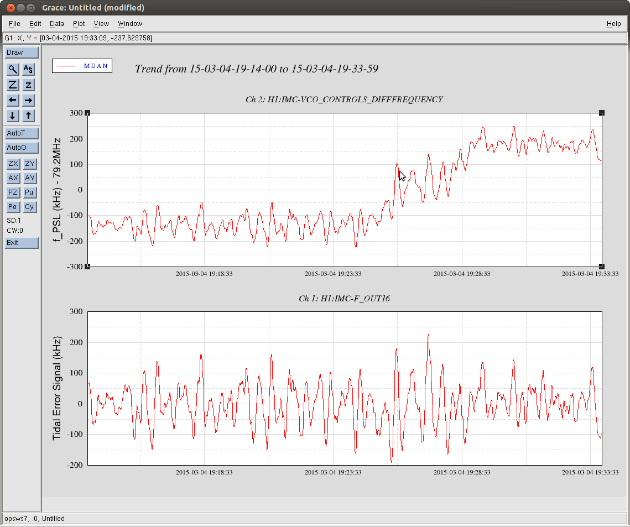Click the CW:0 status label
This screenshot has width=630, height=527.
[15, 231]
